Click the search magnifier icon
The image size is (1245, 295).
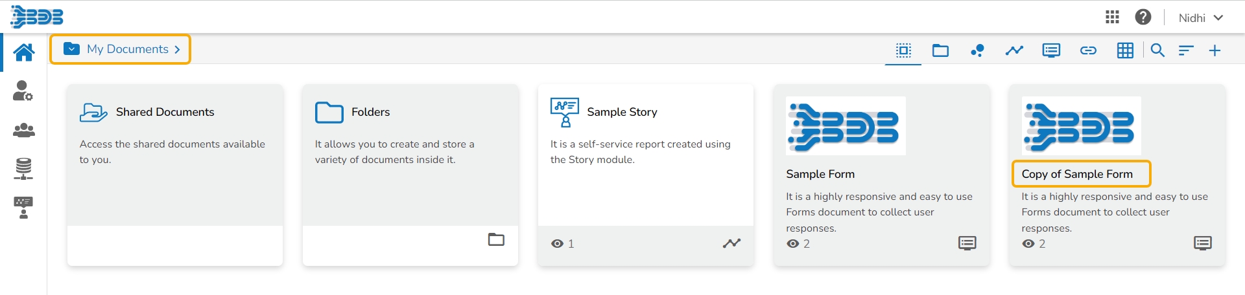tap(1157, 50)
